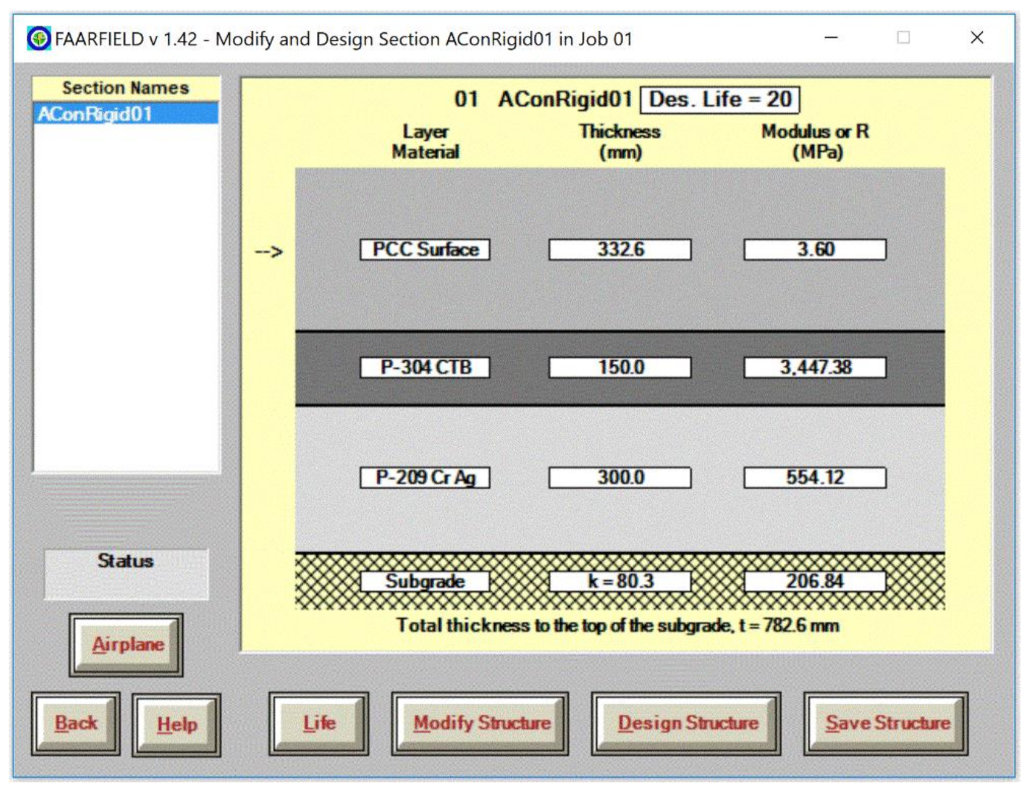Click the Section Names header

(126, 88)
